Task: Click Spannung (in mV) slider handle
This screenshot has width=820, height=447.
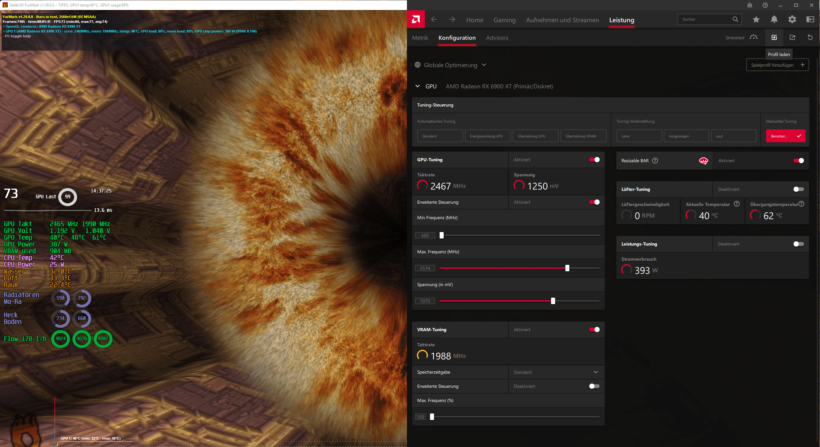Action: [x=553, y=301]
